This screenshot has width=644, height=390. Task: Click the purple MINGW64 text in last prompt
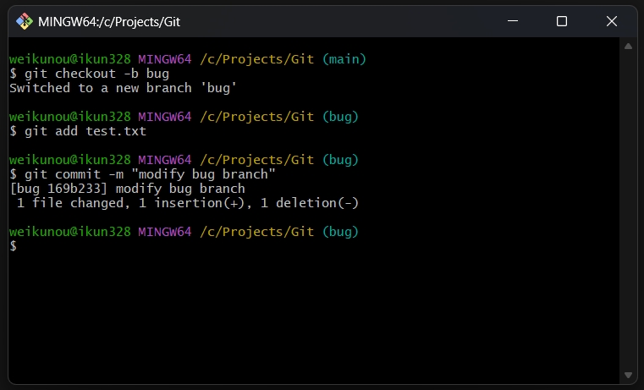165,232
